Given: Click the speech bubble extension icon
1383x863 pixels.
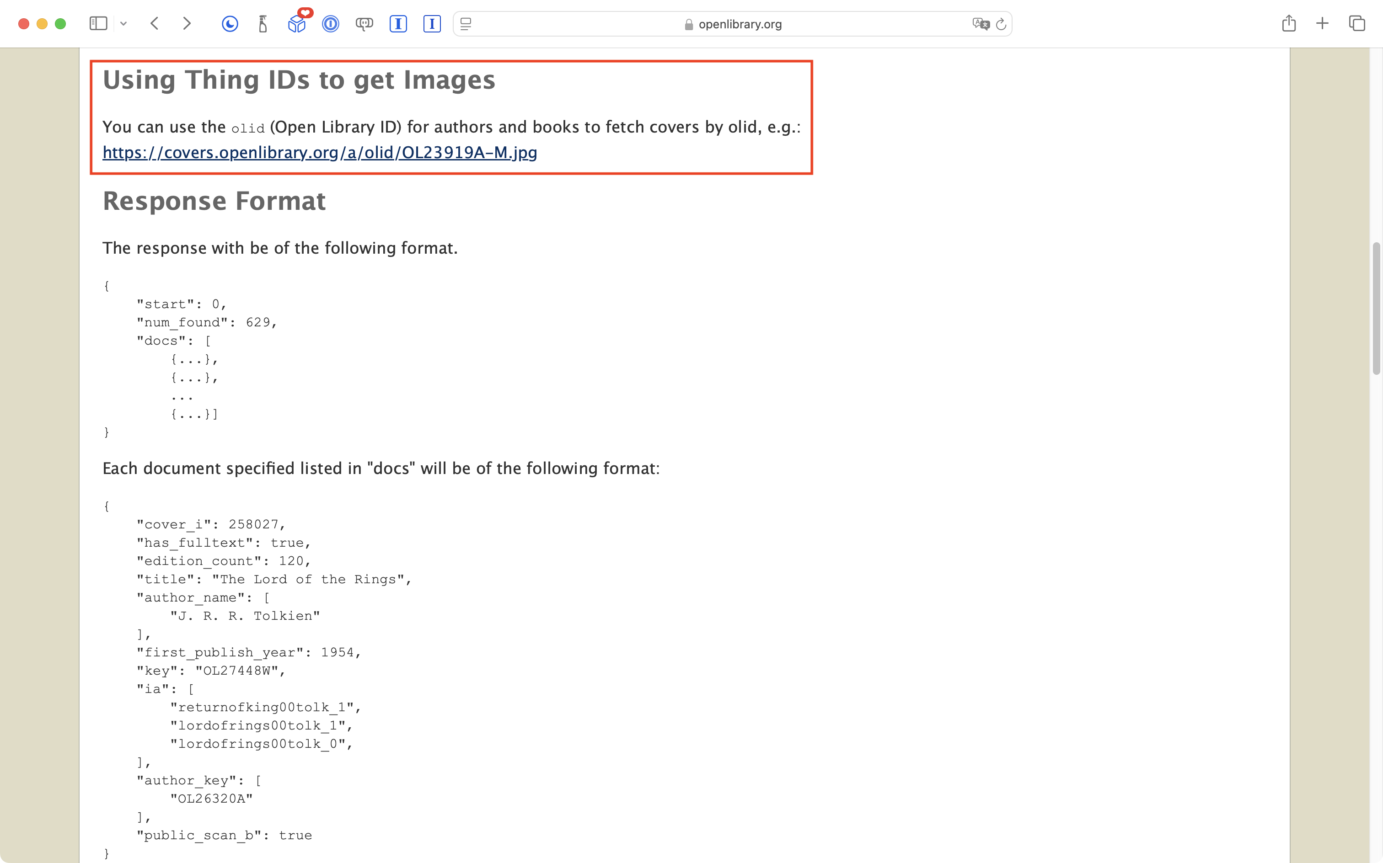Looking at the screenshot, I should click(x=365, y=24).
